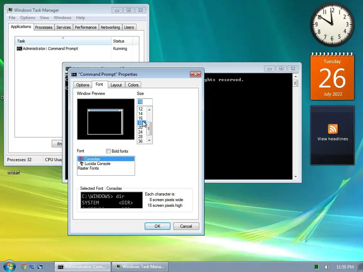Click scroll down arrow of the Size list
Screen dimensions: 363x272
point(149,141)
